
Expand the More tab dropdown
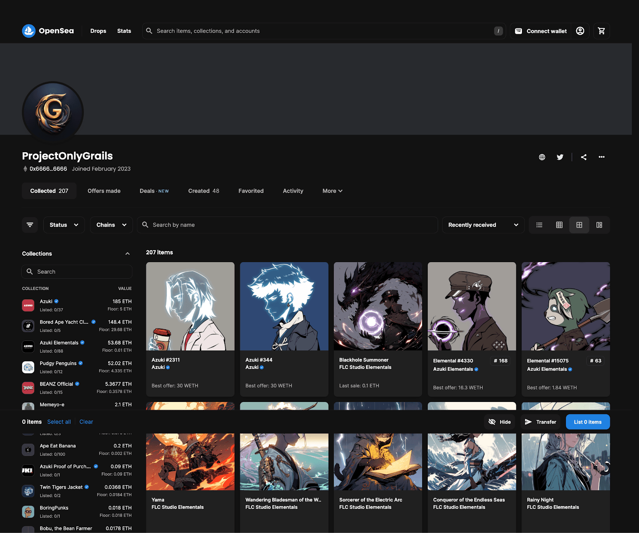[x=332, y=191]
